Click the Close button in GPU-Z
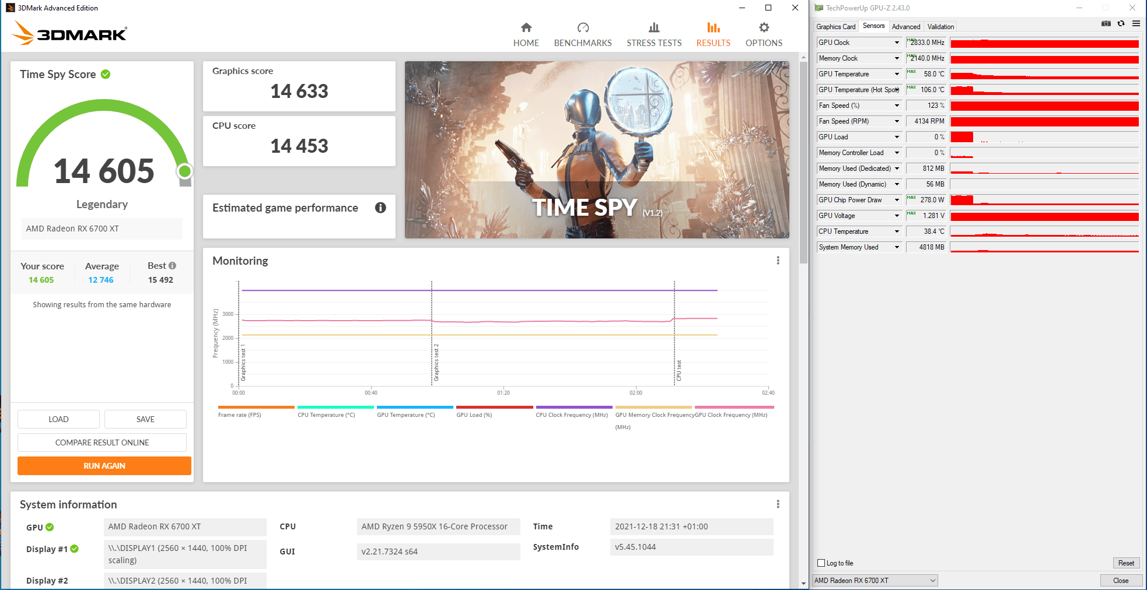This screenshot has width=1147, height=590. click(x=1121, y=581)
